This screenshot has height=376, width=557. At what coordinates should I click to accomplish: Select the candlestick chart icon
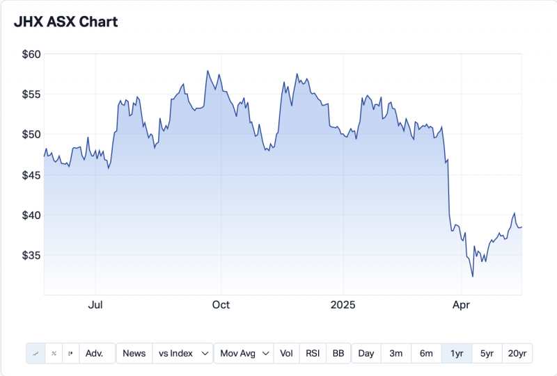70,353
